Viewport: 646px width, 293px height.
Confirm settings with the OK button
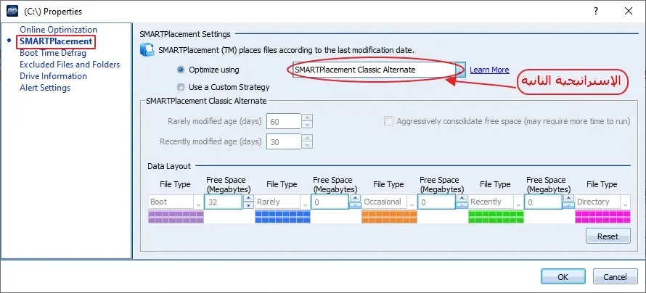[563, 277]
